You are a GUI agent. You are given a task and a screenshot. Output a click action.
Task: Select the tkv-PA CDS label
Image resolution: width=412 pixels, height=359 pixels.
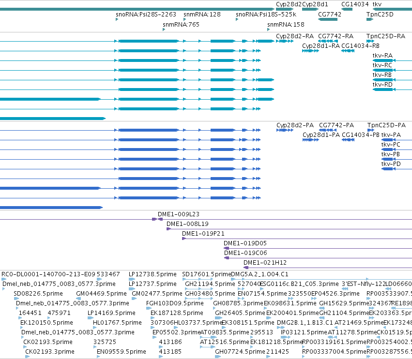(x=391, y=135)
